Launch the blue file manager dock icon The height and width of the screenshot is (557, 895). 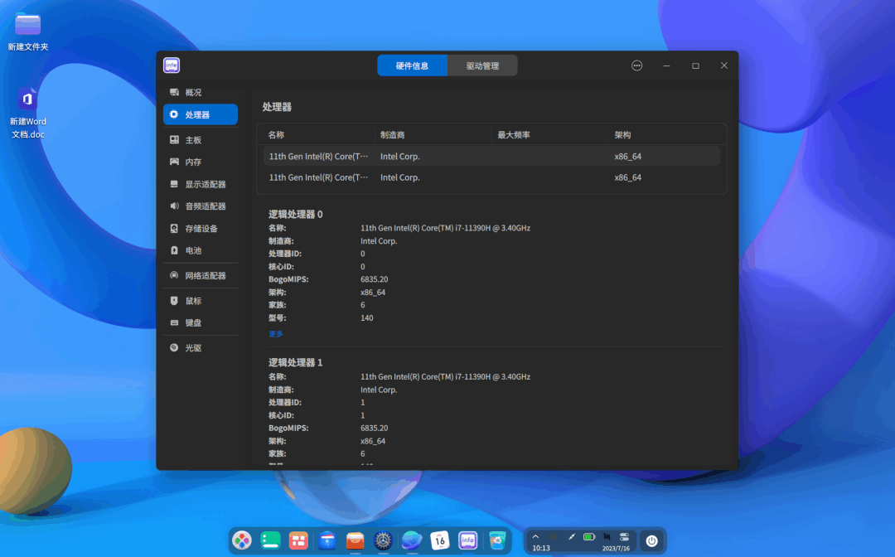point(327,540)
